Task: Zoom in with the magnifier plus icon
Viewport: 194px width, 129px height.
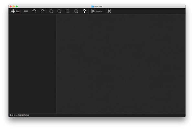Action: click(51, 11)
